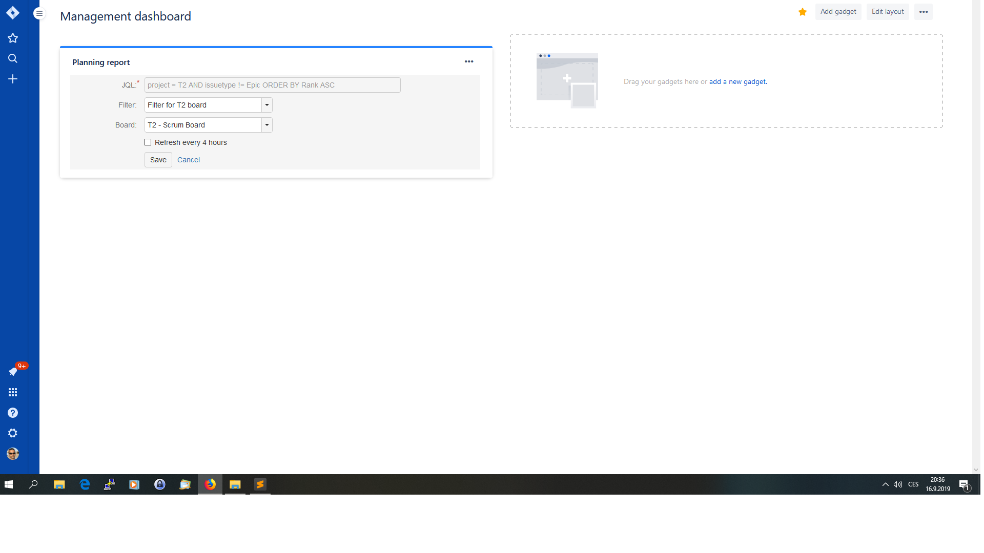Click the Jira diamond logo icon

pos(12,12)
